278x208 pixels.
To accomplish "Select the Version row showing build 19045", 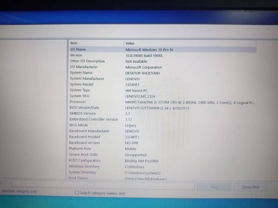I will [76, 55].
